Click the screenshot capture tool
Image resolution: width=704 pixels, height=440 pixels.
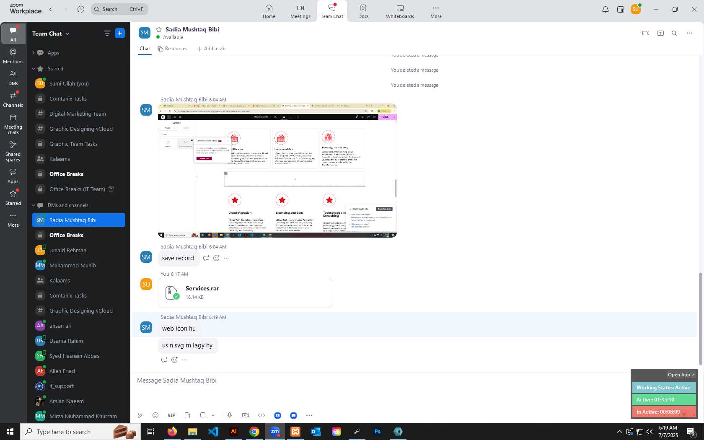click(x=203, y=415)
